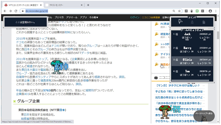Open the クロちゃん、野菜を買う姿 article
Image resolution: width=221 pixels, height=125 pixels.
[x=179, y=121]
